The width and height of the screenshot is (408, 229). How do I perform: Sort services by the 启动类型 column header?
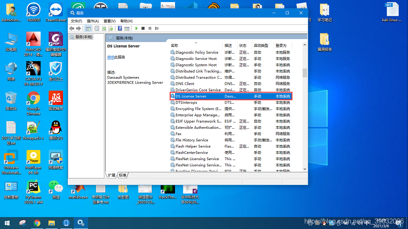[261, 46]
